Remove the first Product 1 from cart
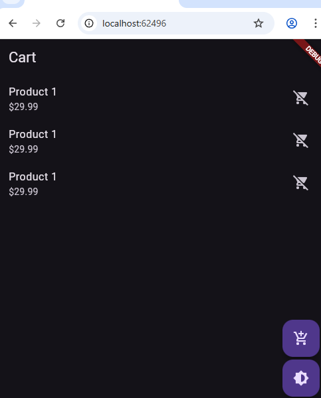The image size is (321, 398). click(300, 98)
